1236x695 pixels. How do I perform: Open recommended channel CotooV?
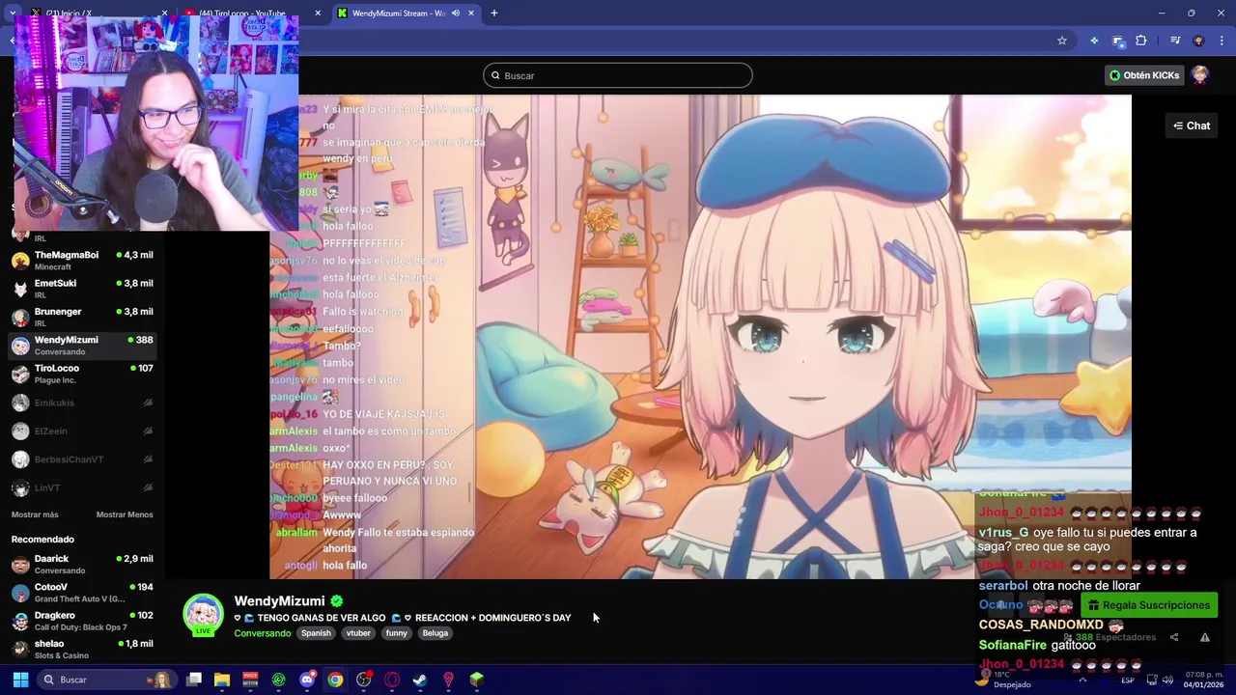(82, 593)
